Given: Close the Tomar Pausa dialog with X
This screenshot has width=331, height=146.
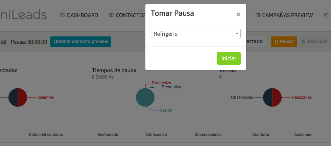Looking at the screenshot, I should point(238,14).
